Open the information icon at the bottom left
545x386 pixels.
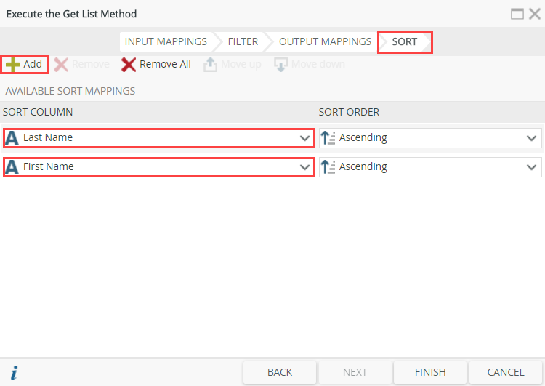pos(14,373)
